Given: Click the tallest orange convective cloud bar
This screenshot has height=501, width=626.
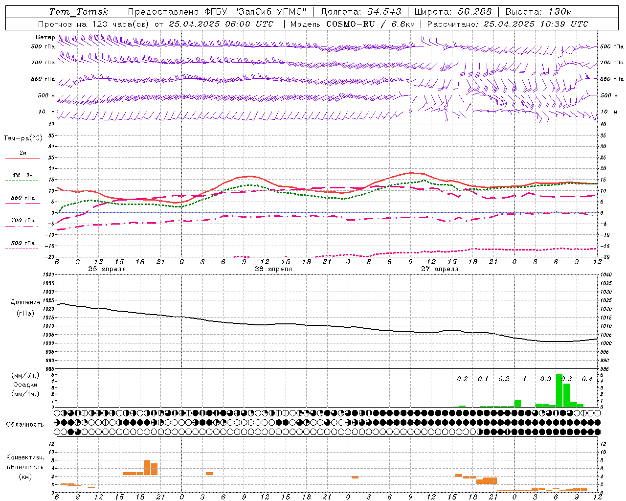Looking at the screenshot, I should click(x=147, y=468).
